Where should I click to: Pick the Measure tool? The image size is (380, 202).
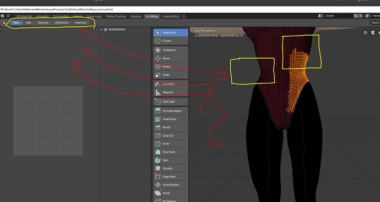coord(170,92)
